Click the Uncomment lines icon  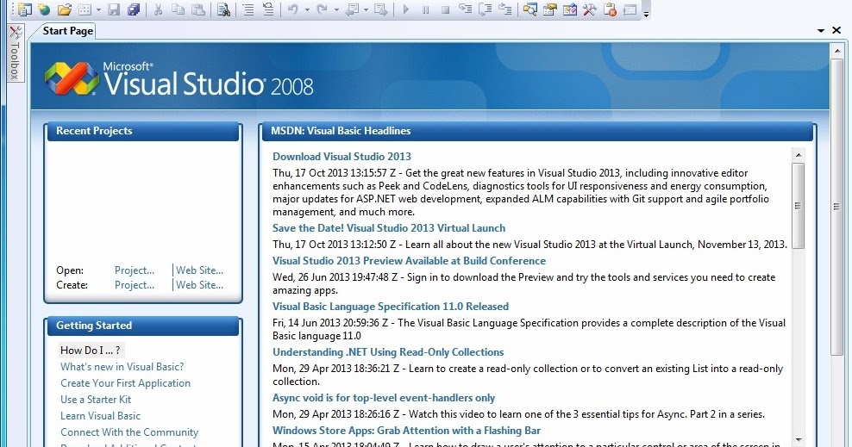[268, 9]
